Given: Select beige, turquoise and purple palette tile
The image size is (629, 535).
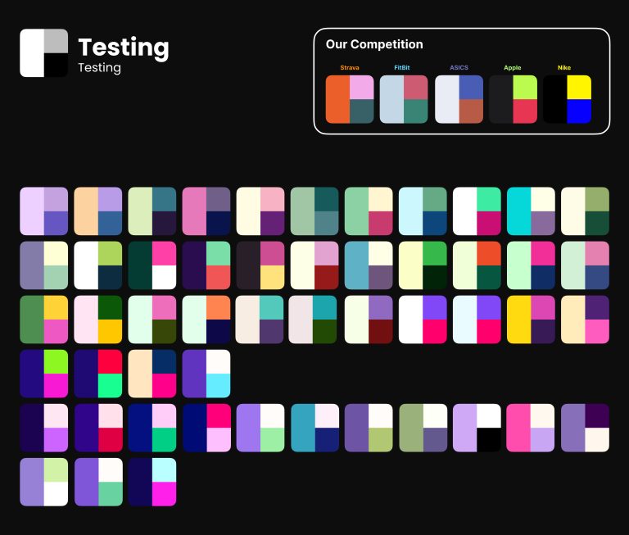Looking at the screenshot, I should pos(260,320).
